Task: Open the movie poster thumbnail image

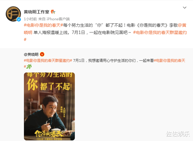Action: [49, 106]
